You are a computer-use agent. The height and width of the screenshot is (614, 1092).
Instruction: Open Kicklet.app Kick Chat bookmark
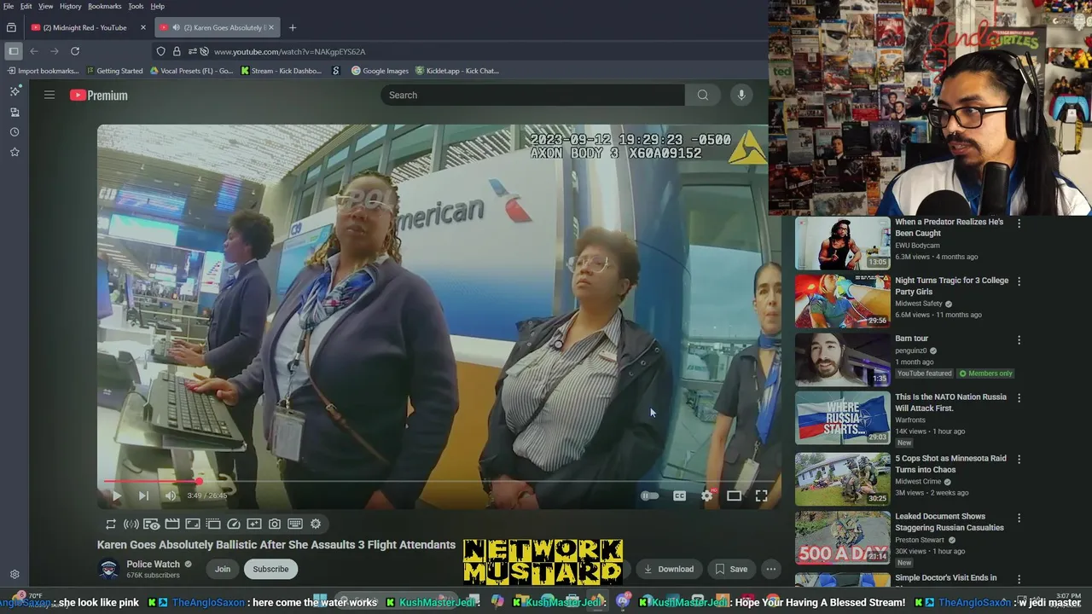point(457,71)
